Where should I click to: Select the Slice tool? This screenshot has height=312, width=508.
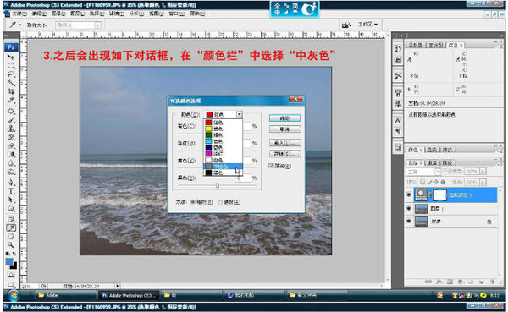[11, 101]
